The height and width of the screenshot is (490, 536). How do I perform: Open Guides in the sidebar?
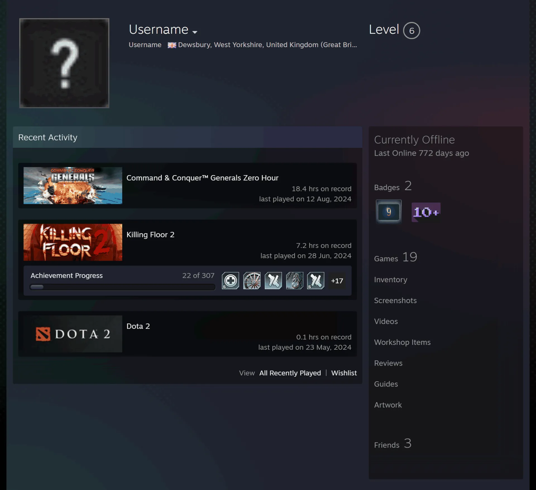pos(386,384)
